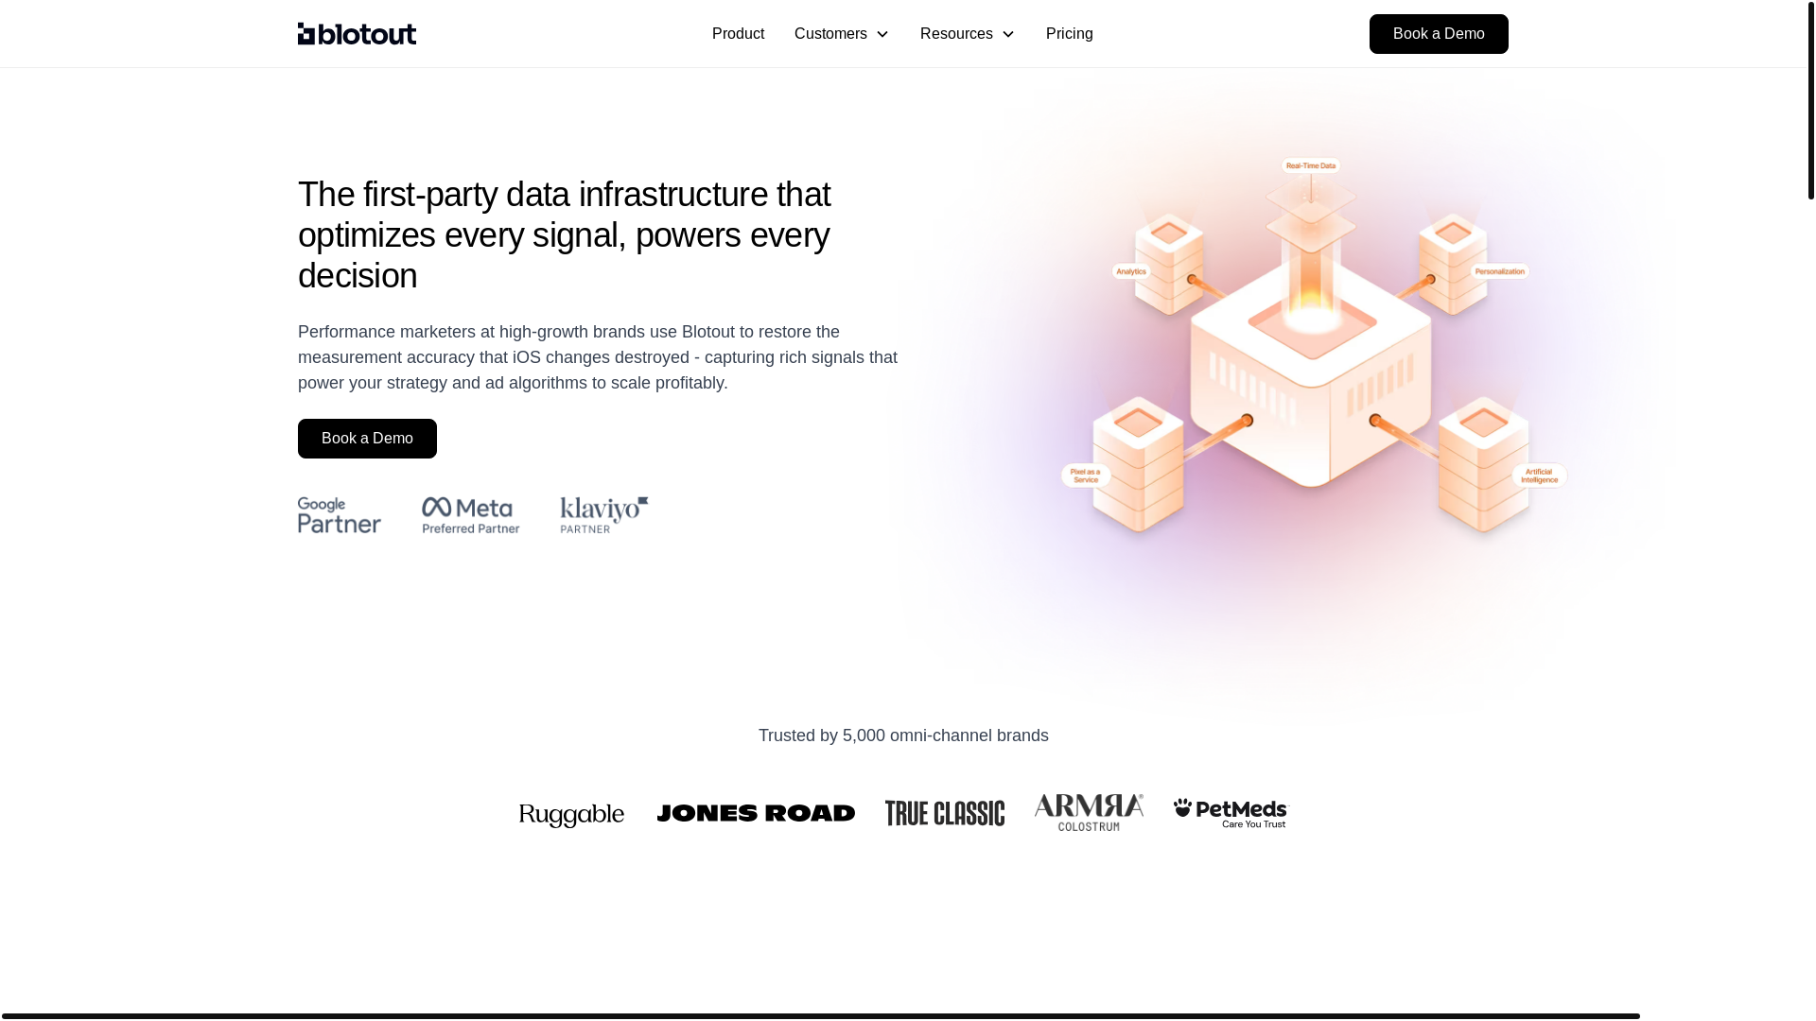The image size is (1816, 1021).
Task: Click the Blotout logo in header
Action: click(357, 34)
